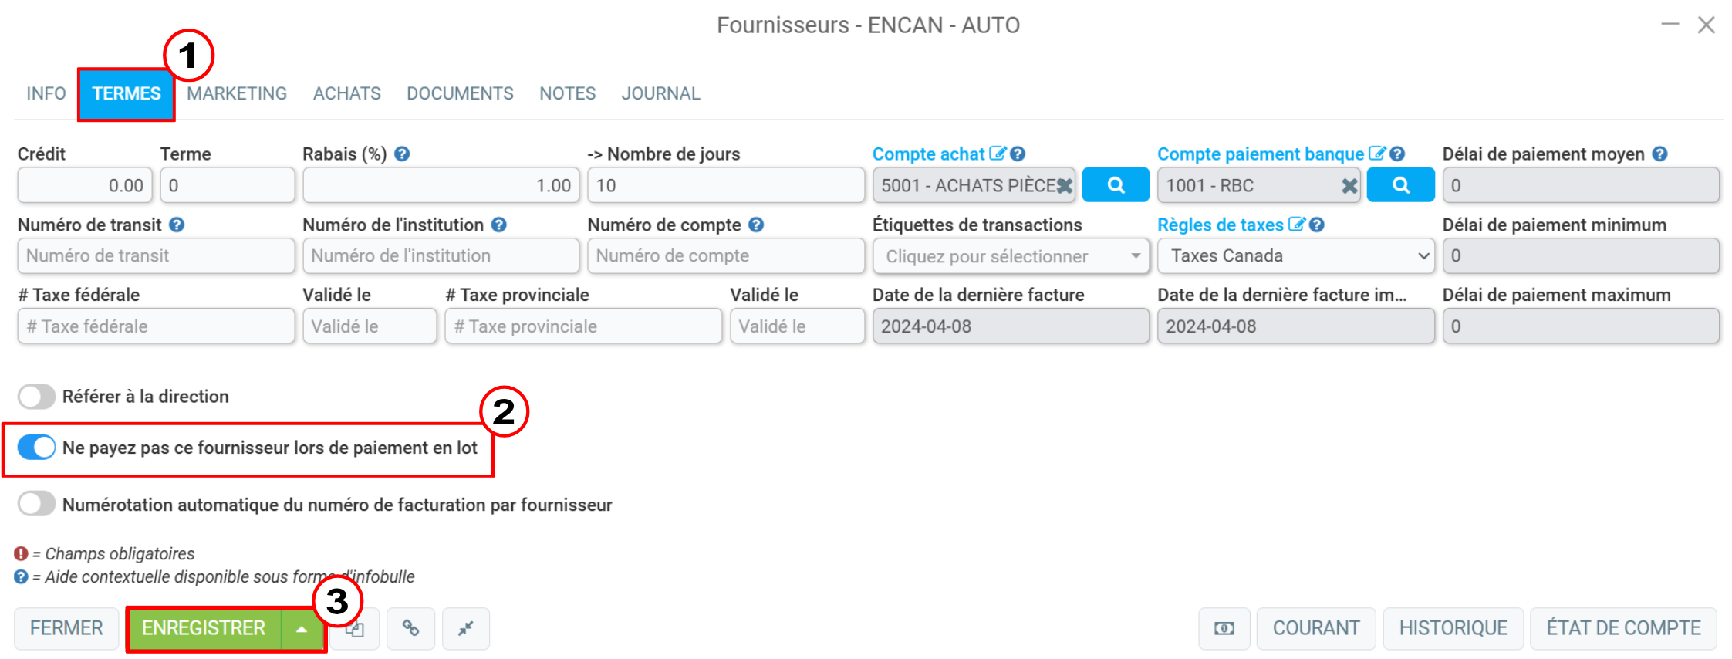Screen dimensions: 1732x659
Task: Disable Ne payez pas ce fournisseur toggle
Action: click(x=36, y=448)
